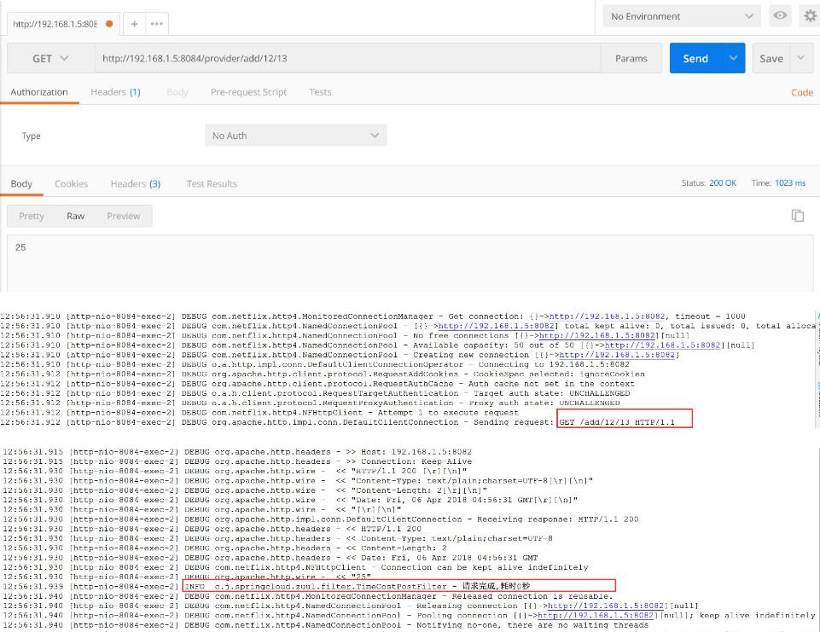
Task: Expand the No Auth type dropdown
Action: click(x=295, y=136)
